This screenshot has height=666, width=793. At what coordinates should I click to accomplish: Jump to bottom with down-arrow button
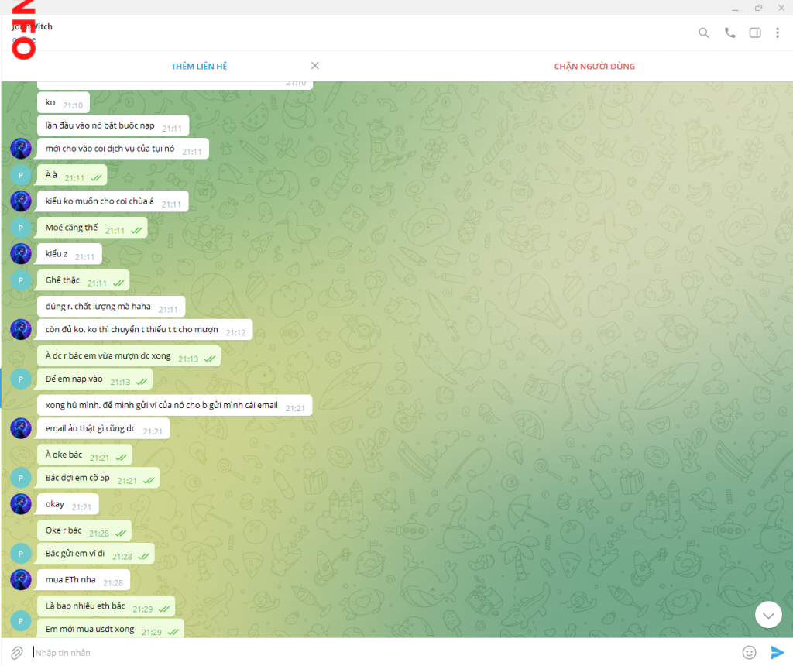point(768,614)
